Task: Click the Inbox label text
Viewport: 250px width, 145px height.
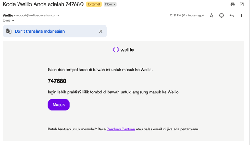Action: pos(109,4)
